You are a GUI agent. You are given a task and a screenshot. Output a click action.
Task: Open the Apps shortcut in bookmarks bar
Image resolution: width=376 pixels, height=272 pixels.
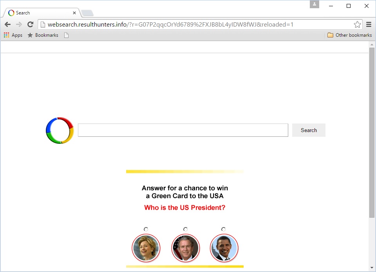tap(13, 35)
